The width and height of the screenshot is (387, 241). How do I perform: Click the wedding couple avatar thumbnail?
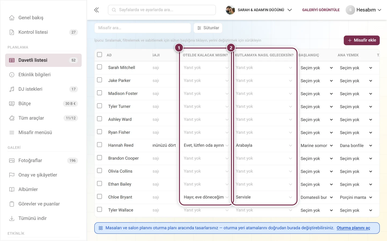(x=230, y=10)
